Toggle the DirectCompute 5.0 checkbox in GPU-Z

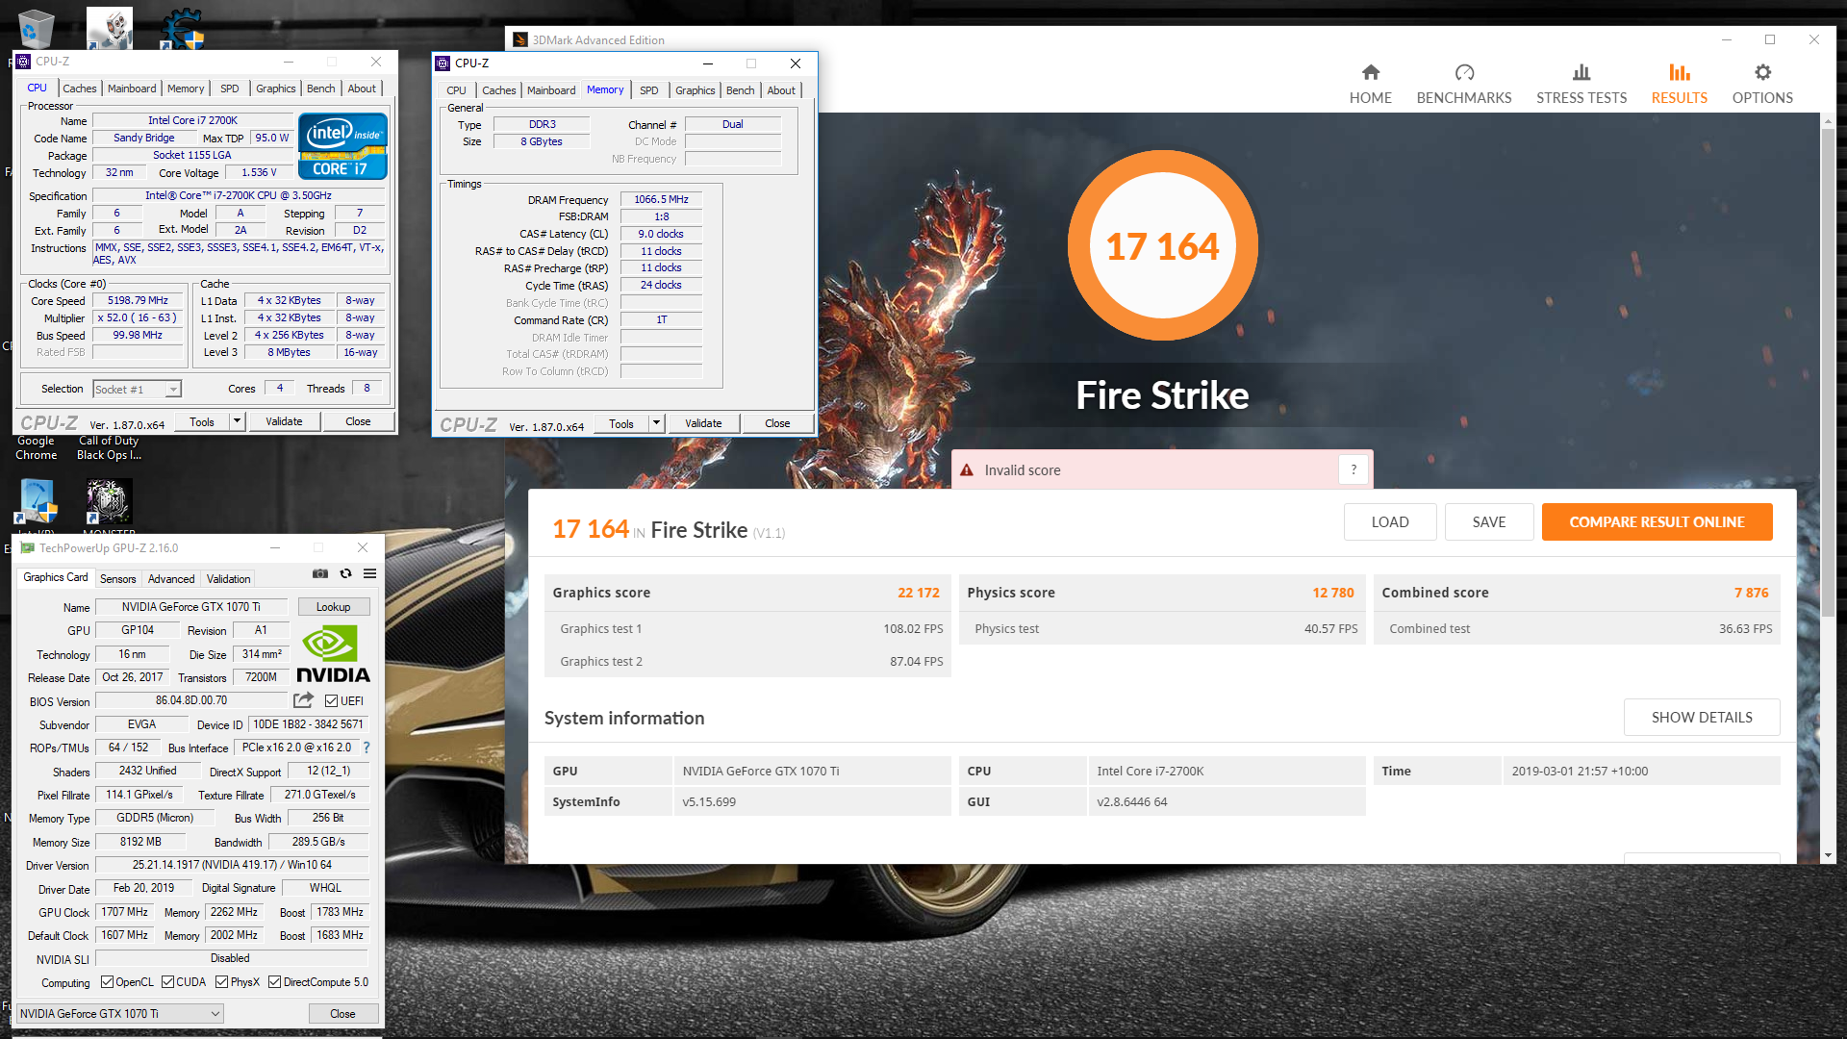point(274,982)
